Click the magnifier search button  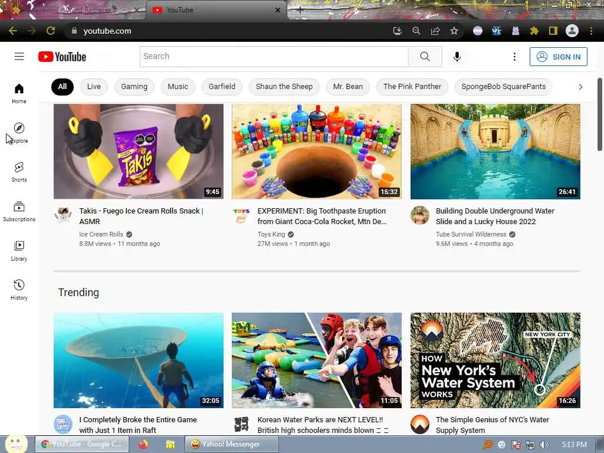tap(425, 57)
